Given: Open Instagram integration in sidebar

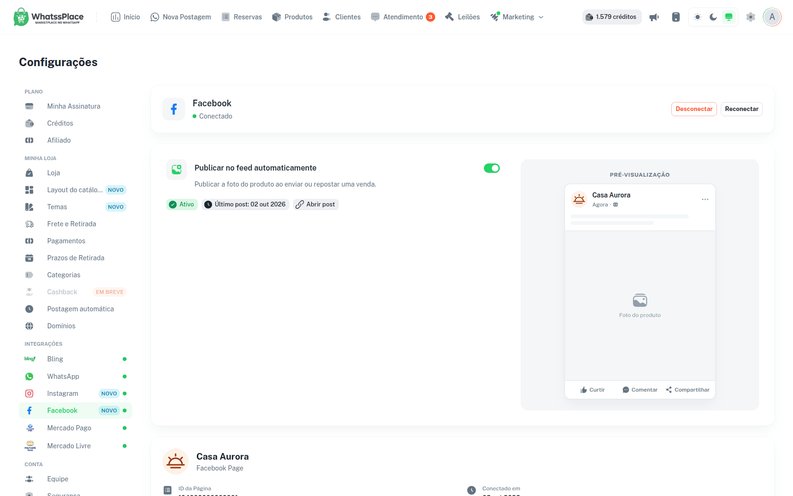Looking at the screenshot, I should (76, 393).
